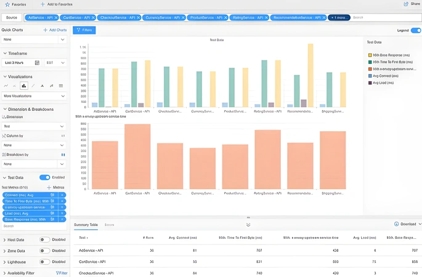Viewport: 422px width, 277px height.
Task: Open timeframe calendar picker icon
Action: pos(37,63)
